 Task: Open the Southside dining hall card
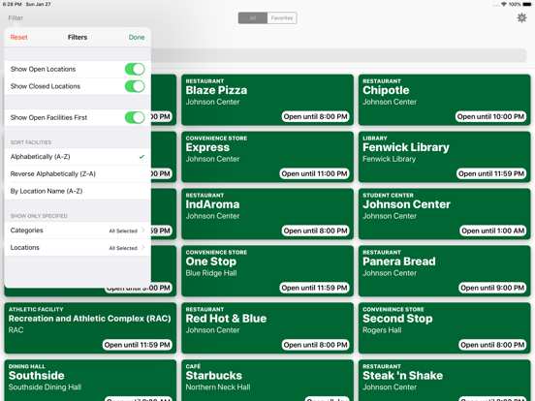pyautogui.click(x=90, y=381)
